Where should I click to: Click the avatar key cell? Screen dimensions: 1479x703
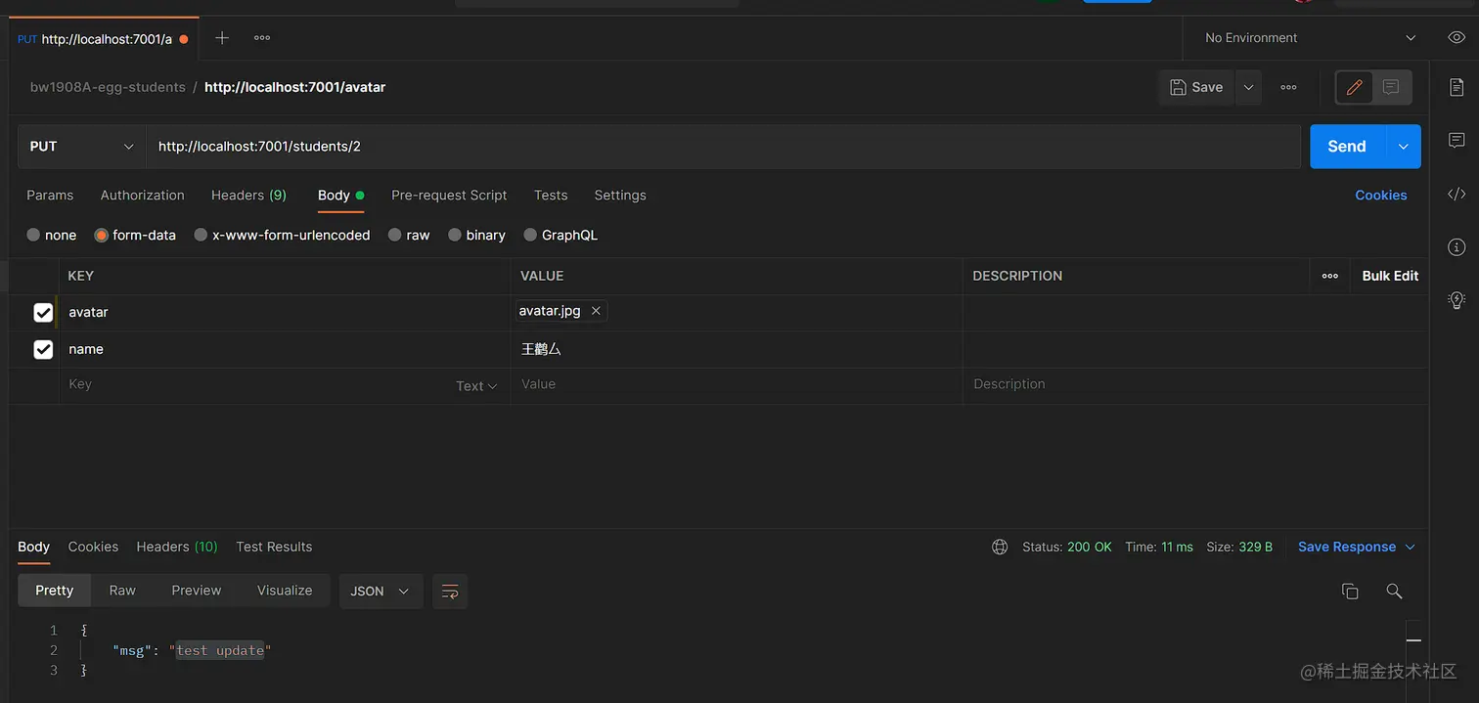click(x=285, y=313)
